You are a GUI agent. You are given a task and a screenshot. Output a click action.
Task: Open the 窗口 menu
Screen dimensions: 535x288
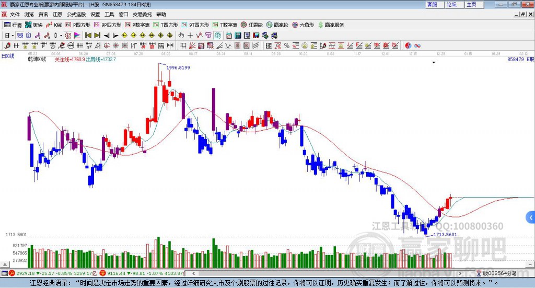[x=123, y=14]
